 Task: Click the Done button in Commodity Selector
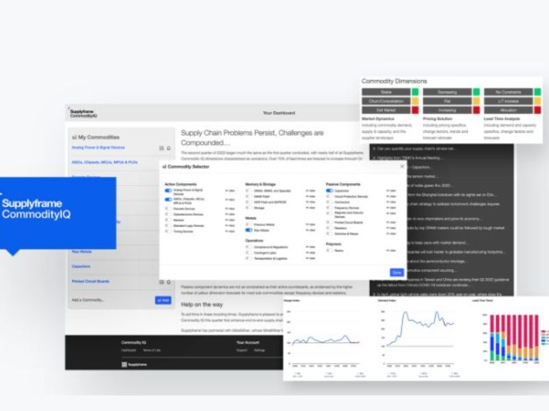coord(396,272)
